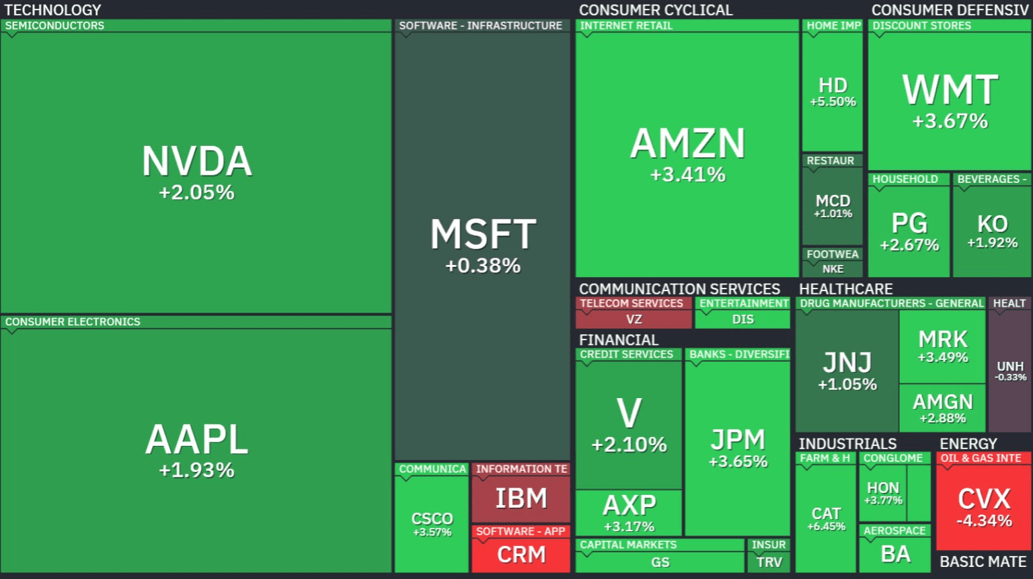Open the Communication Services sector label
This screenshot has width=1033, height=579.
(x=679, y=288)
